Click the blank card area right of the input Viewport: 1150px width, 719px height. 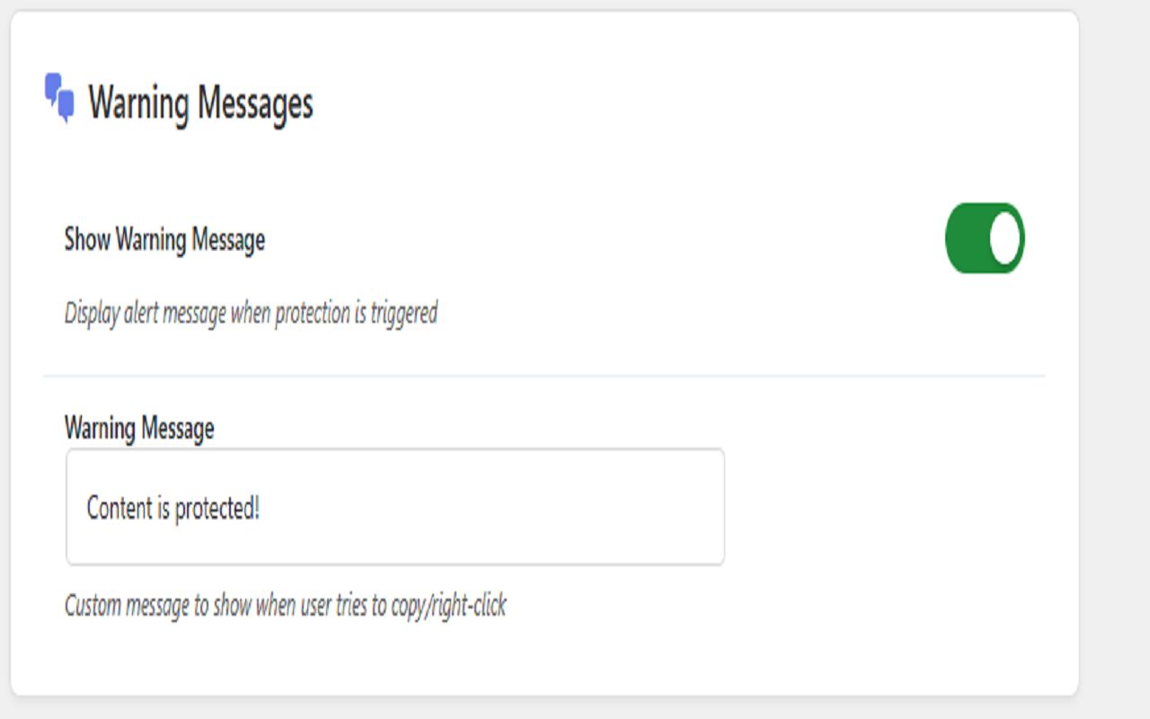pyautogui.click(x=880, y=507)
